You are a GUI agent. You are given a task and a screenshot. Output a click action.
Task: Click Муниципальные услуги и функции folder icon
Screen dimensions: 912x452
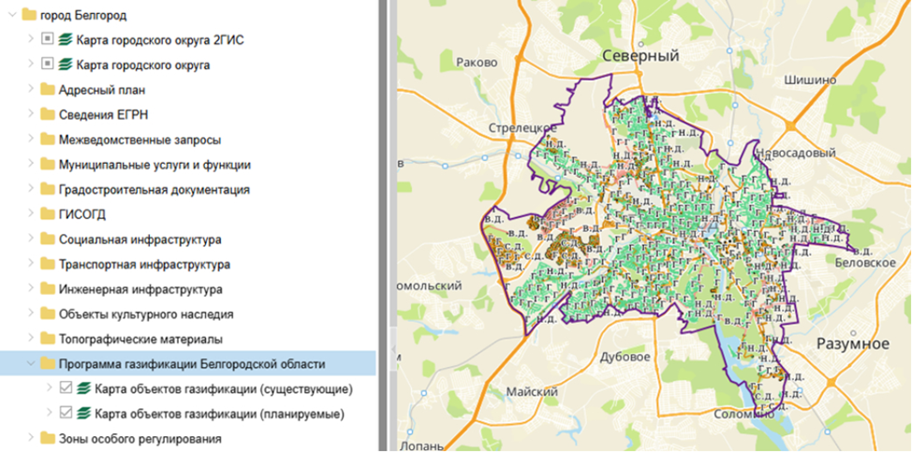tap(48, 165)
